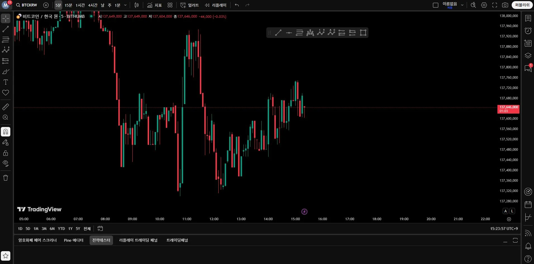Open forecasting and measurement tools in left sidebar

click(6, 61)
